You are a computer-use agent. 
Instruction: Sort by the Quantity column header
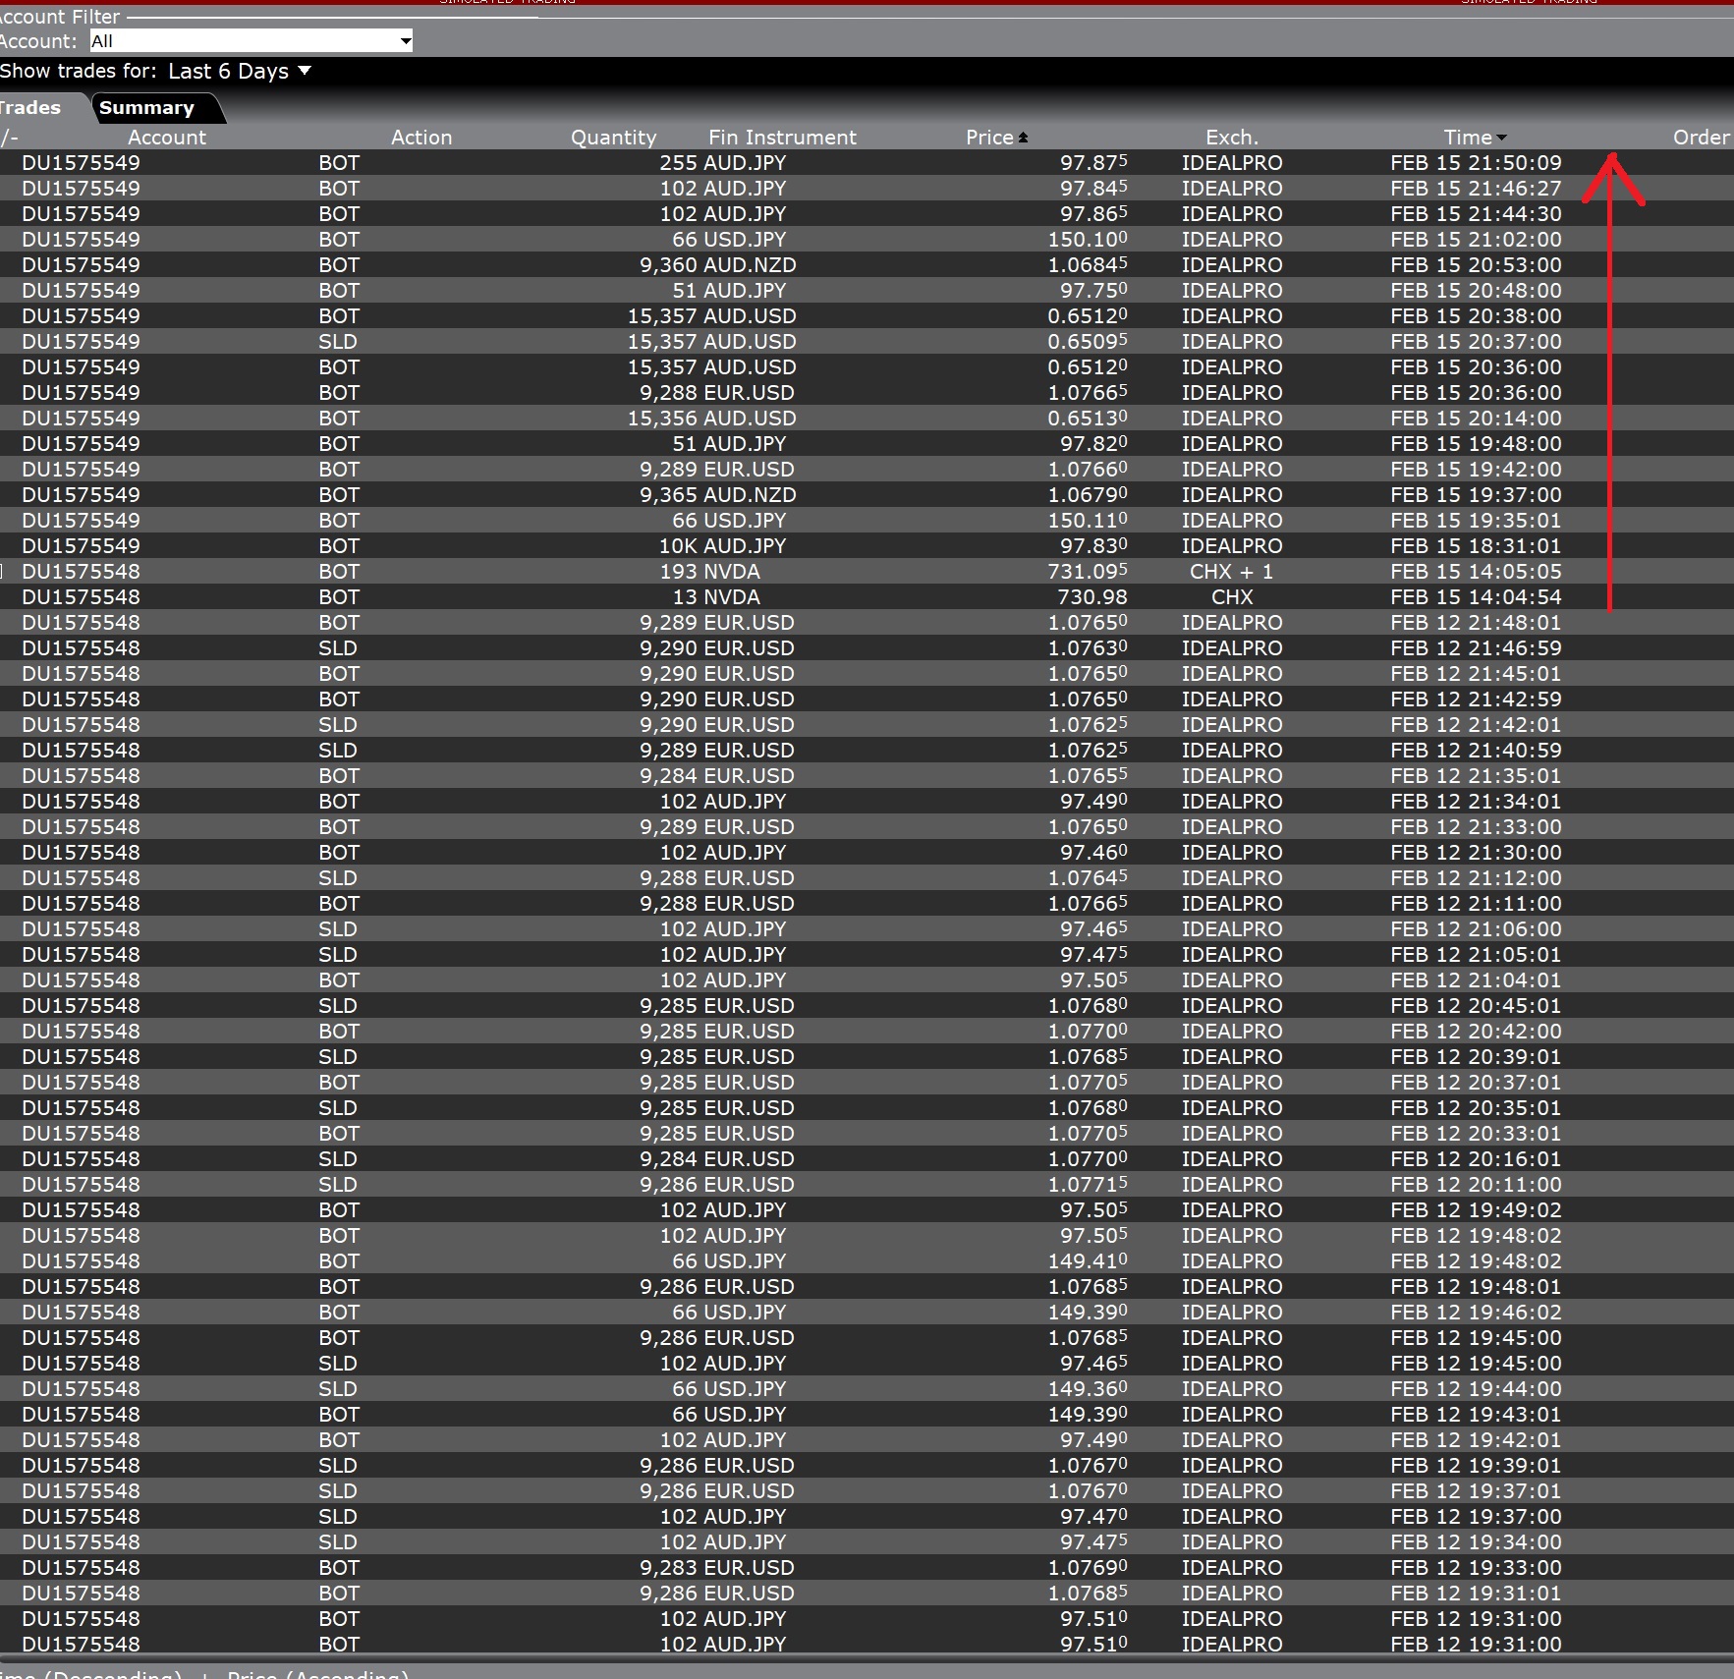click(613, 138)
